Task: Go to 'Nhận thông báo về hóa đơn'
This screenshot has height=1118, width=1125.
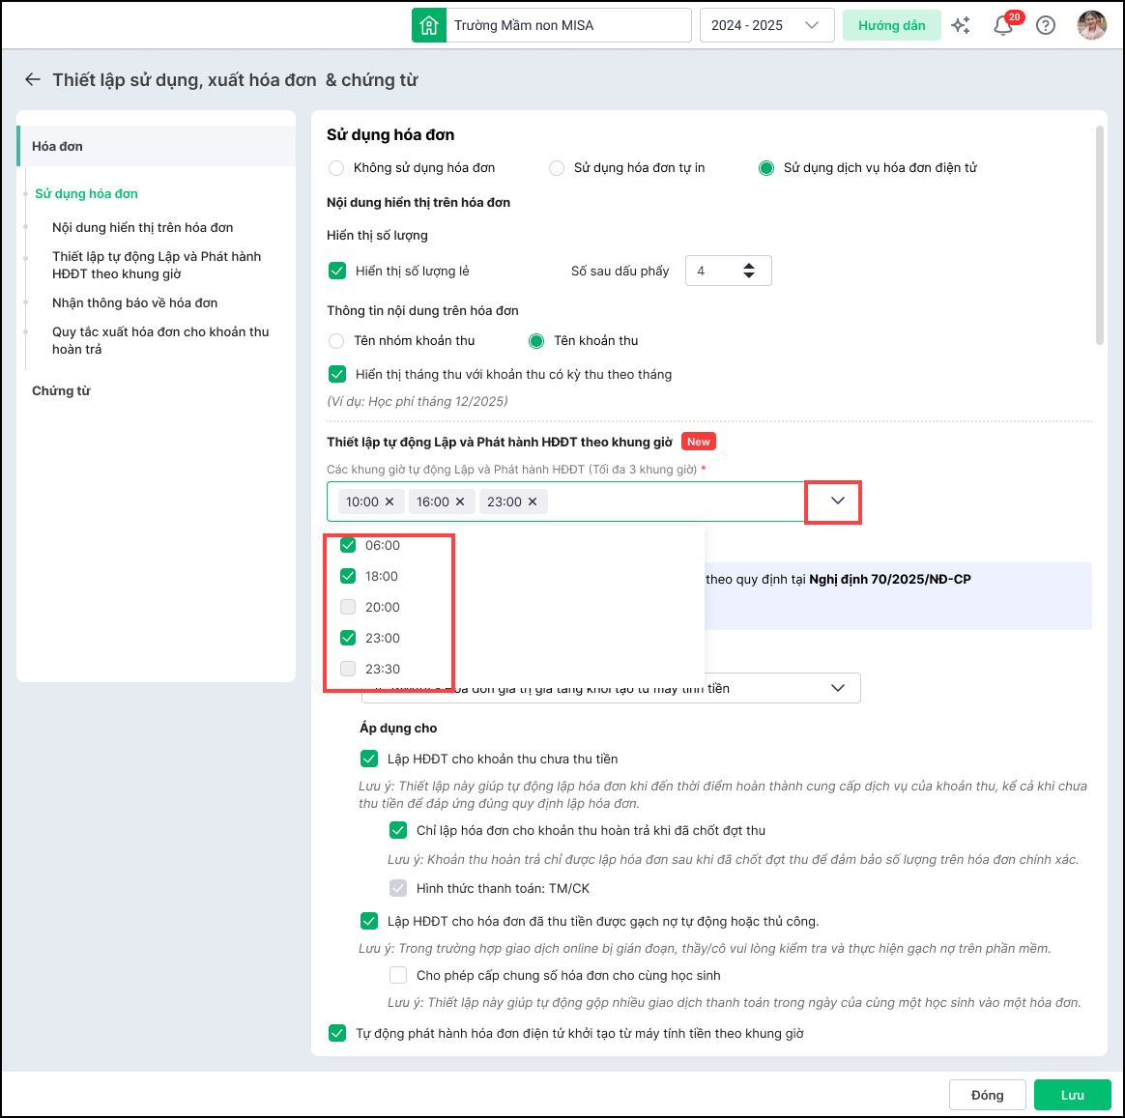Action: (x=134, y=302)
